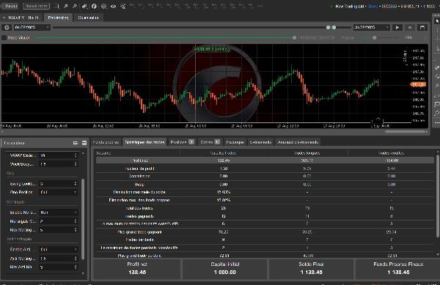
Task: Click the parameters panel vertical scrollbar
Action: point(83,219)
